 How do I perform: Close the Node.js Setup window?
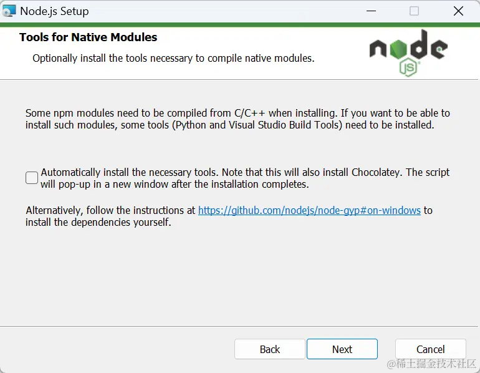tap(458, 11)
